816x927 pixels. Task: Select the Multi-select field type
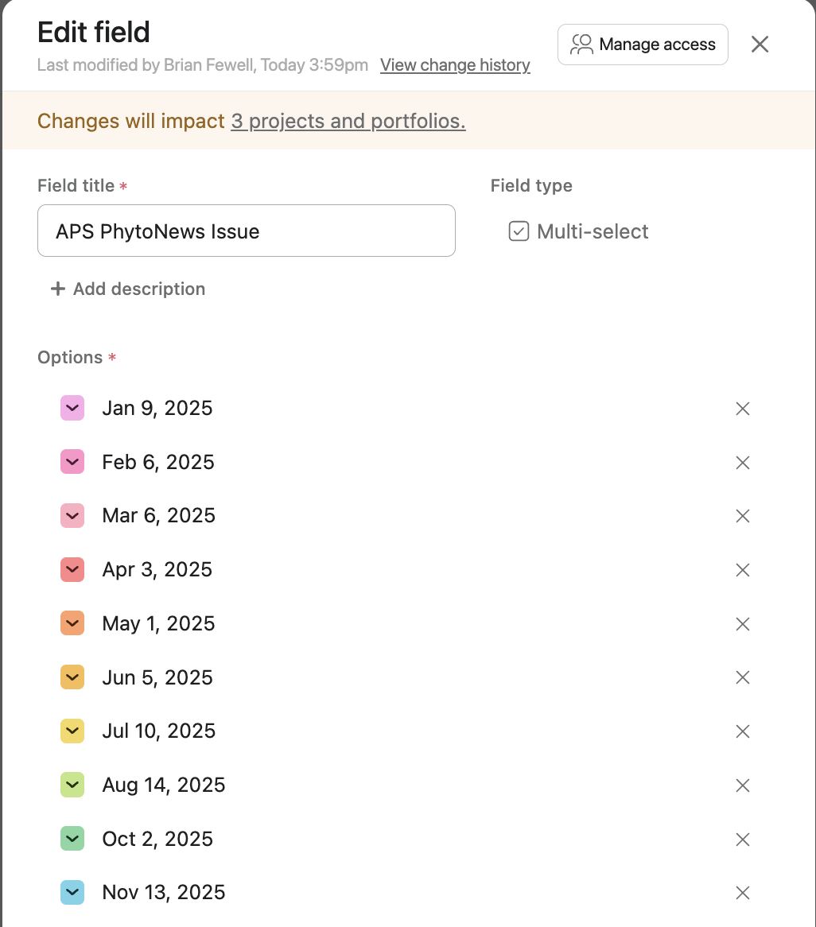point(579,231)
